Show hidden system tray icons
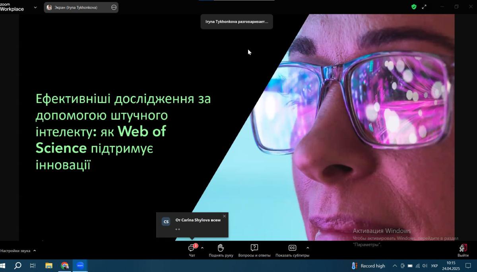The image size is (477, 272). [395, 266]
